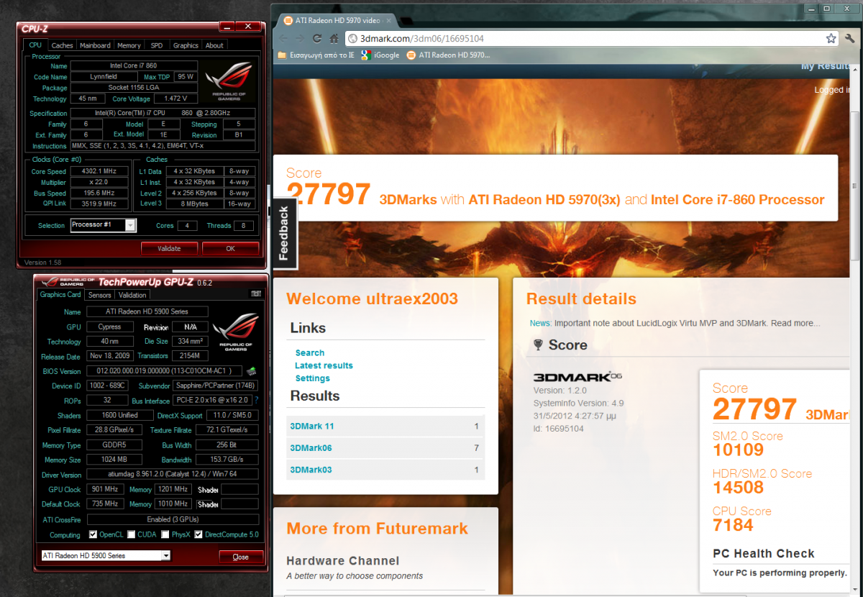Switch to the SPD tab
This screenshot has height=597, width=863.
coord(157,45)
